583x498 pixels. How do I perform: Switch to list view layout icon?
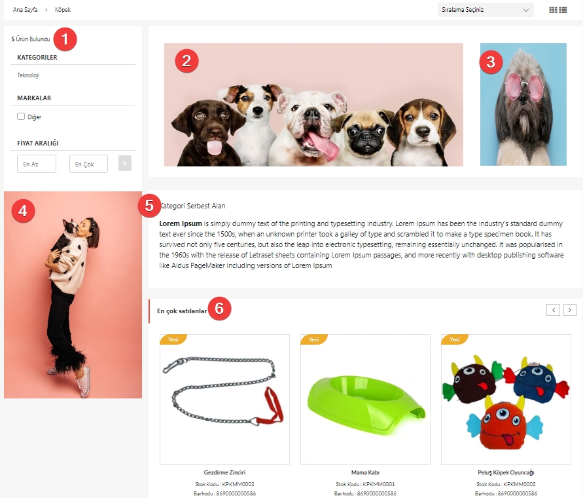[x=563, y=10]
